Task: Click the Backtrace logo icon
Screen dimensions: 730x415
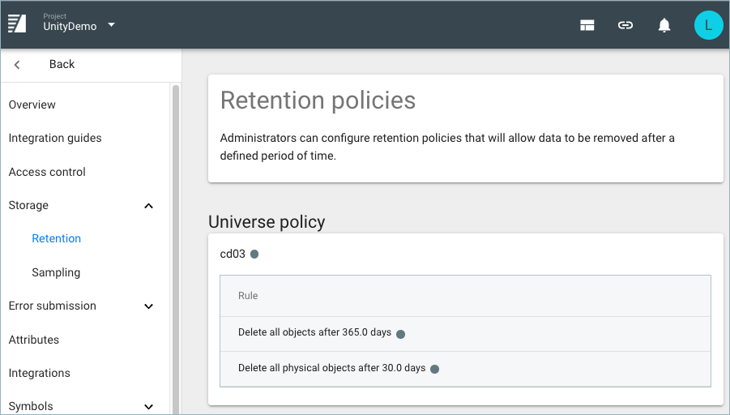Action: (17, 24)
